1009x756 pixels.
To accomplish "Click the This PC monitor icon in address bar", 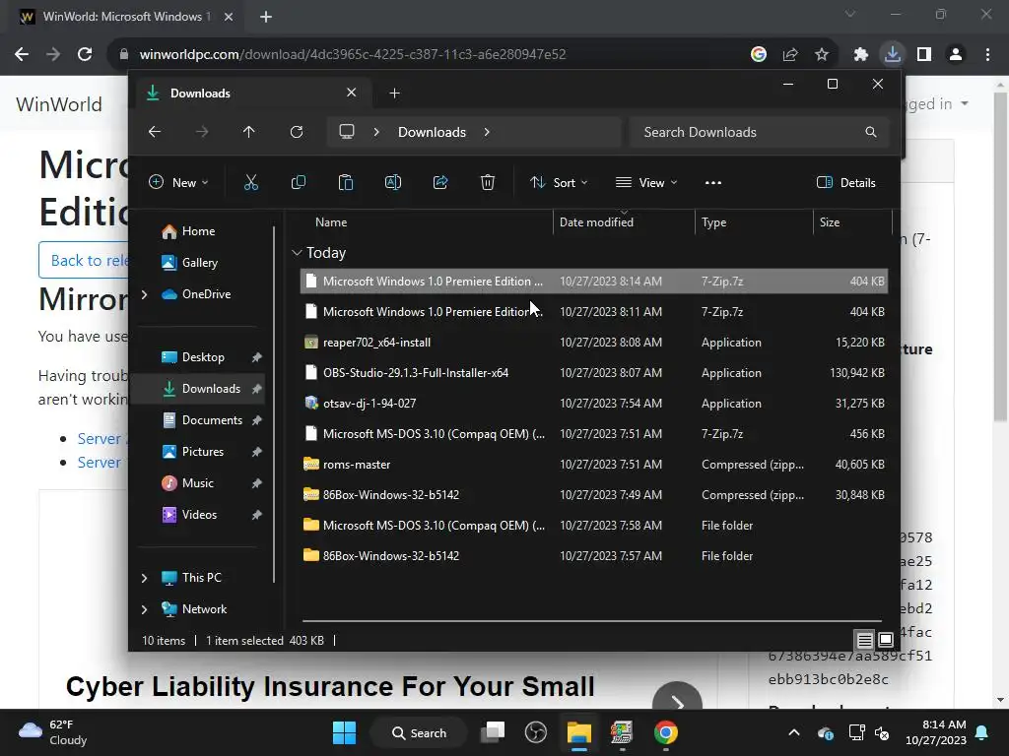I will click(x=347, y=132).
